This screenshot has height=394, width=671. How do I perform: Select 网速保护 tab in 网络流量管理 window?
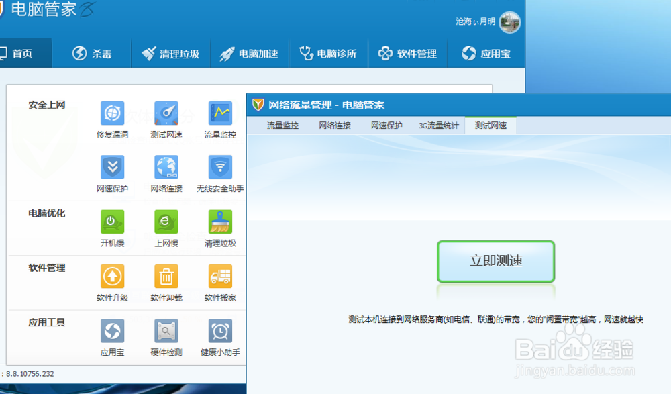tap(386, 126)
